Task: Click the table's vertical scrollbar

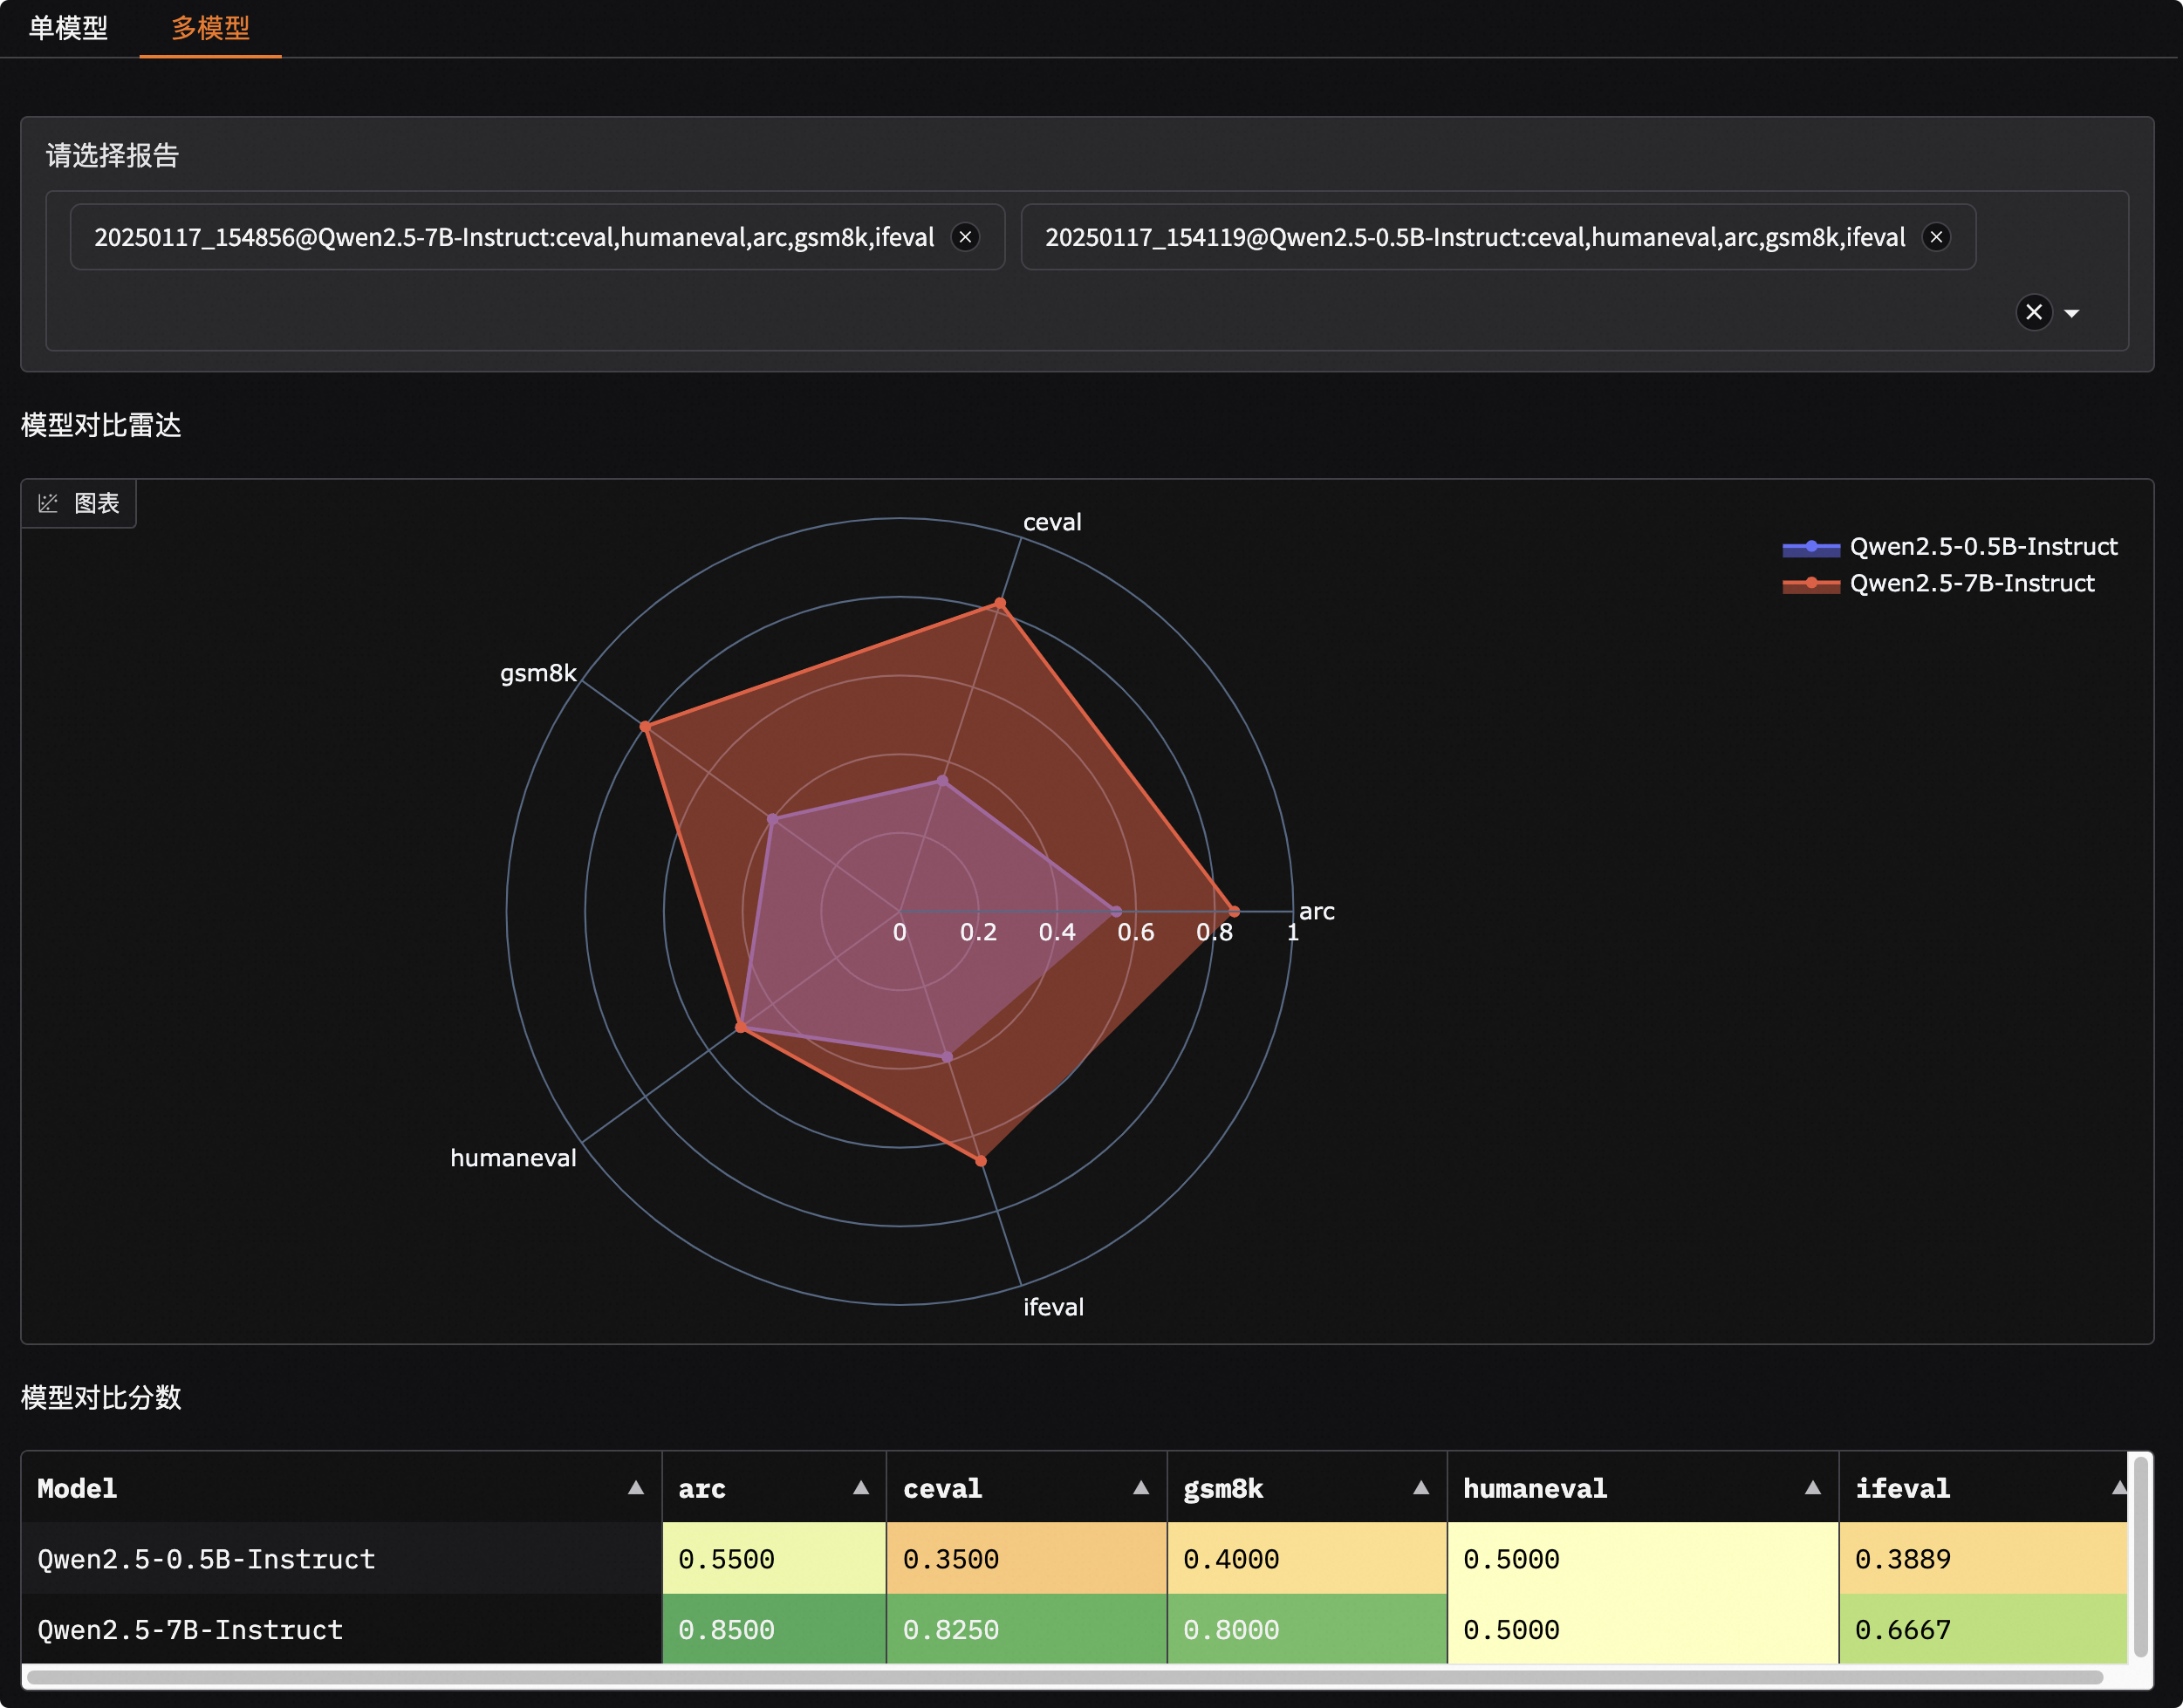Action: pyautogui.click(x=2140, y=1556)
